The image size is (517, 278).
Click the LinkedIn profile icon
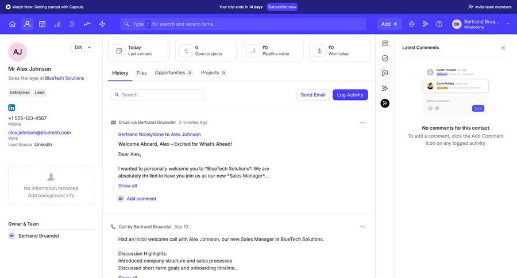tap(11, 107)
